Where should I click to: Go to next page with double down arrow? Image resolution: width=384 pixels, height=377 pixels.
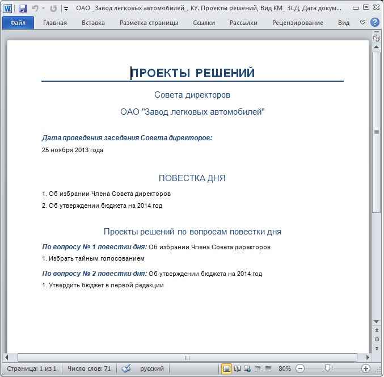coord(377,348)
